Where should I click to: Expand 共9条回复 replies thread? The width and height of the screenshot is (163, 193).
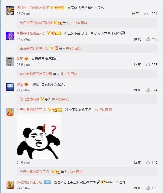[74, 48]
